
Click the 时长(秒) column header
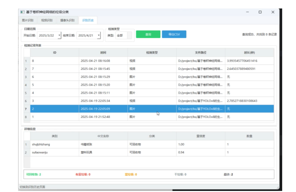[249, 53]
